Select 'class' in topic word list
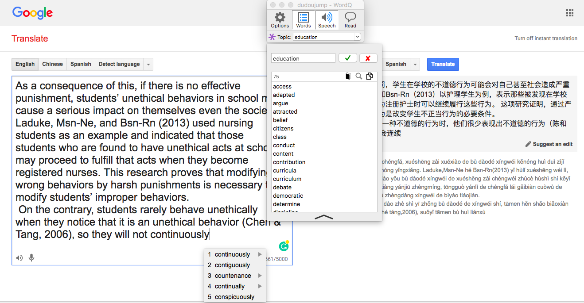Viewport: 584px width, 303px height. coord(280,137)
